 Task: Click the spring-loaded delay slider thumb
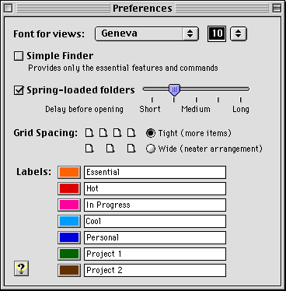(x=174, y=89)
